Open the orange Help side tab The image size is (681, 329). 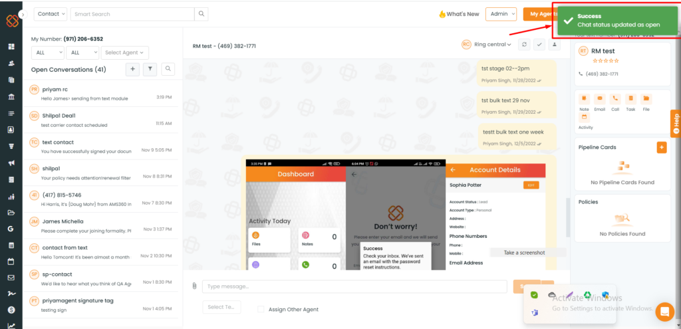[x=676, y=124]
